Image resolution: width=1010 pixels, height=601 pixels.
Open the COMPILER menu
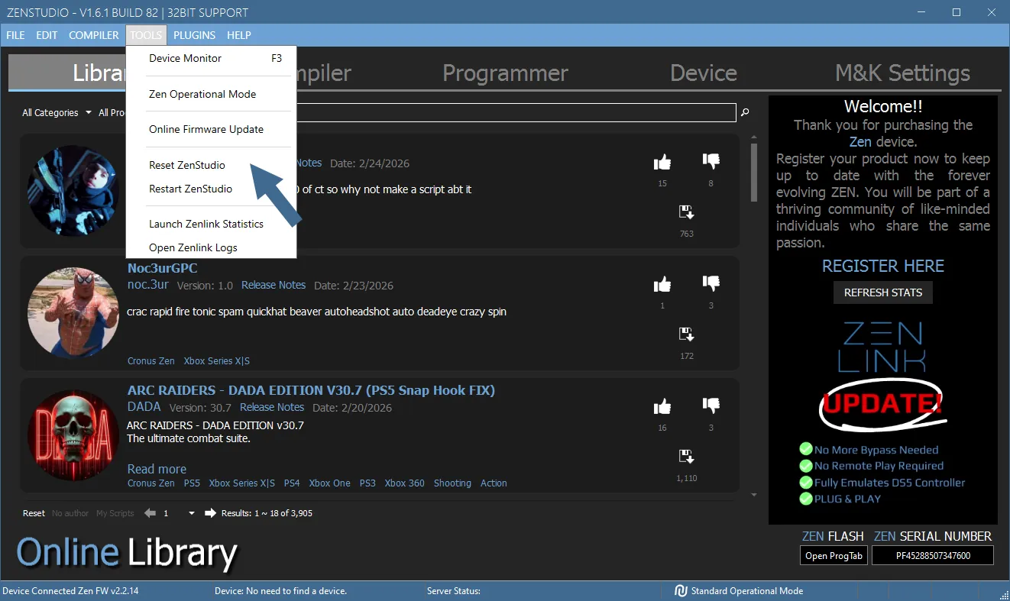[94, 35]
